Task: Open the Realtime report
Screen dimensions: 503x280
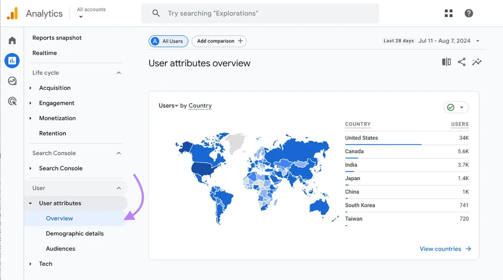Action: tap(44, 53)
